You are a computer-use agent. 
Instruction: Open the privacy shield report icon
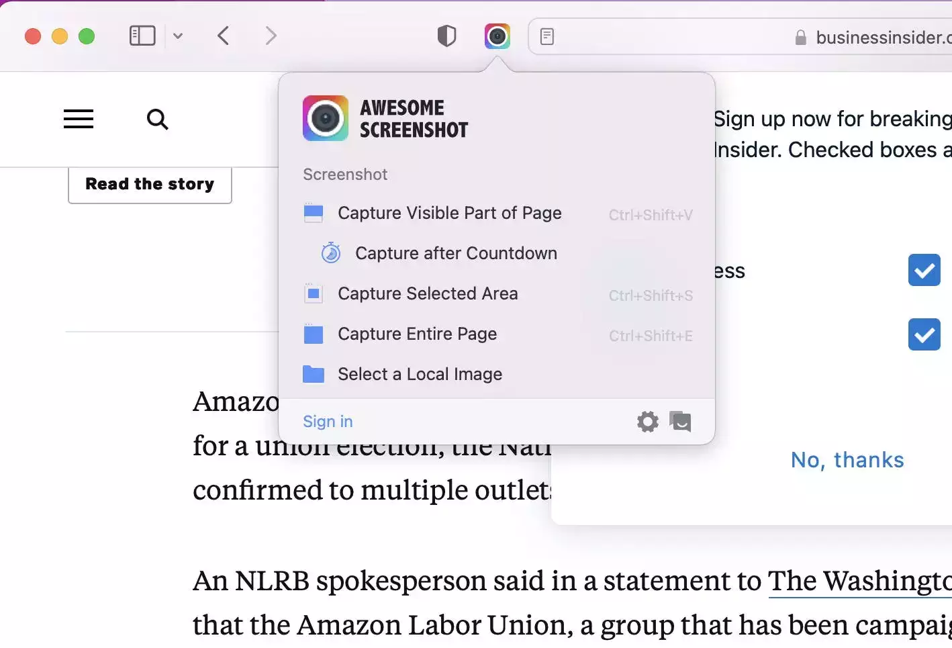click(446, 36)
